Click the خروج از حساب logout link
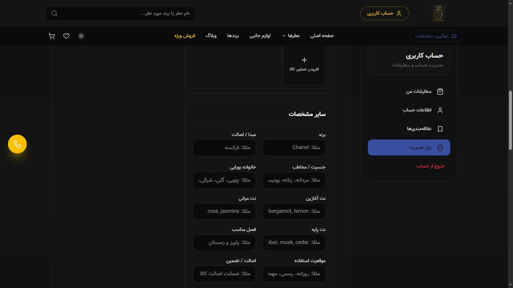The height and width of the screenshot is (288, 513). 430,166
